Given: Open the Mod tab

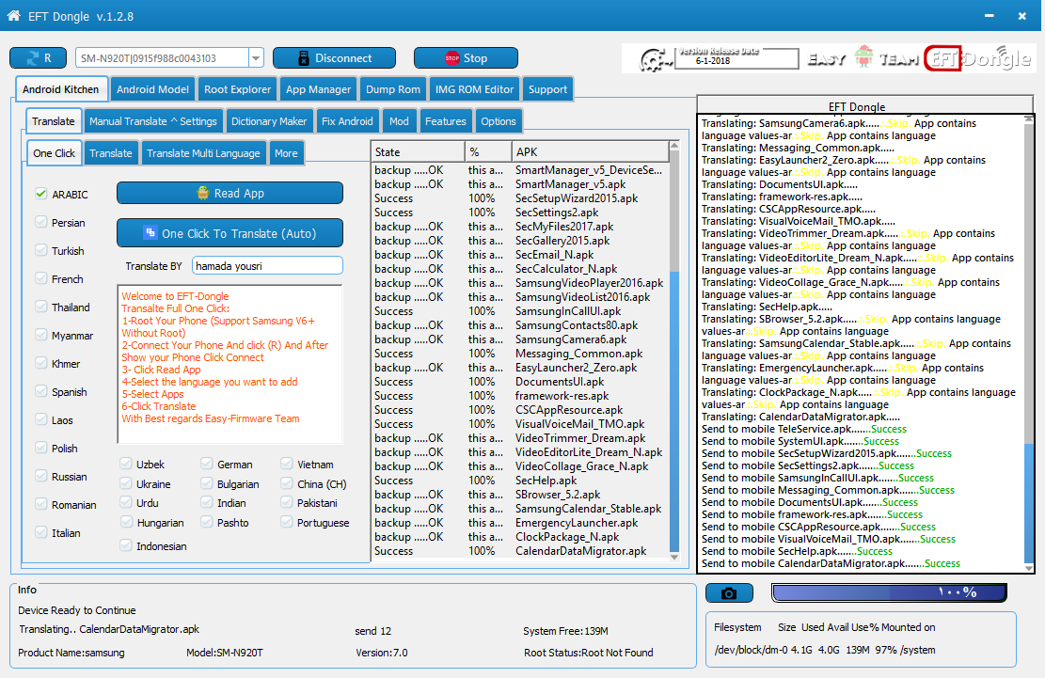Looking at the screenshot, I should tap(399, 121).
